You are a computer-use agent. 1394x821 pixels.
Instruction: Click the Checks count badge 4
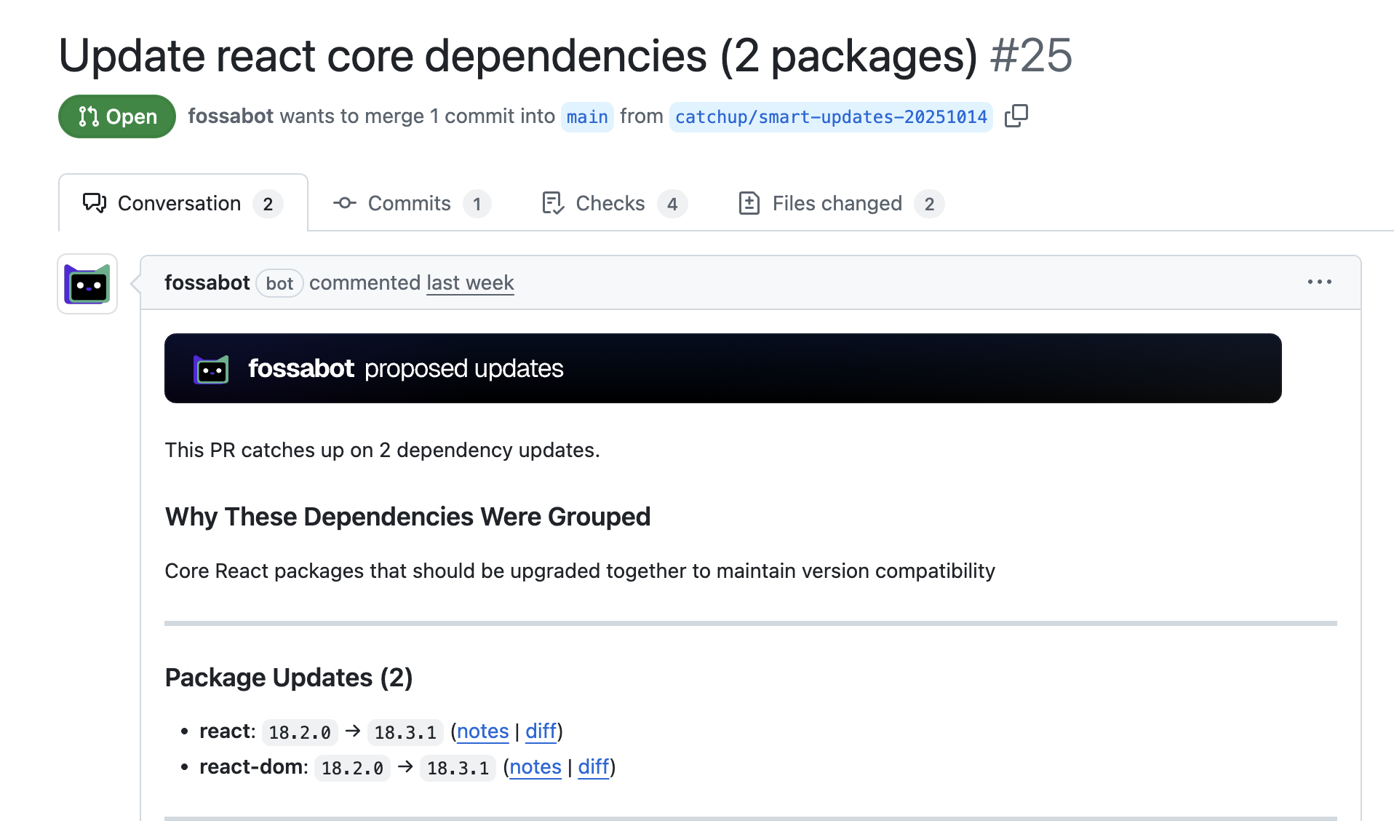point(672,204)
